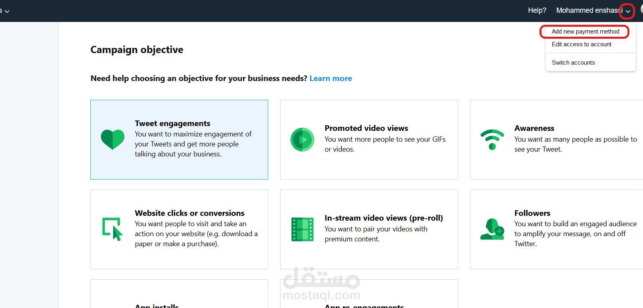Click text 'You want more people to see your GIFs'

coord(385,139)
